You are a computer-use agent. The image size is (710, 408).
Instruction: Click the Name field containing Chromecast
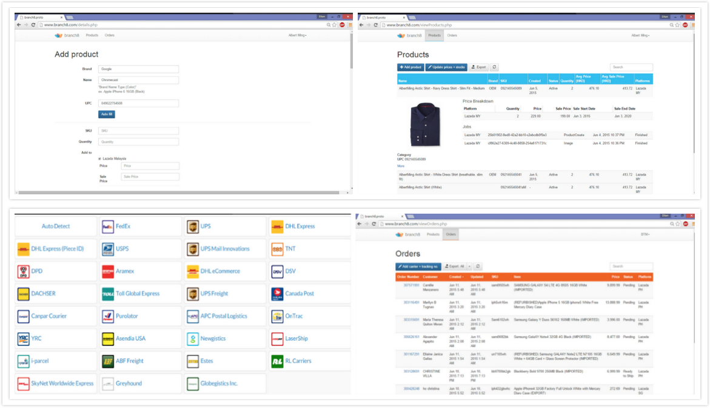(x=139, y=80)
